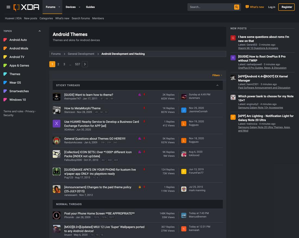This screenshot has height=238, width=299.
Task: Click the poll icon on ICON SETS thread
Action: [x=140, y=152]
